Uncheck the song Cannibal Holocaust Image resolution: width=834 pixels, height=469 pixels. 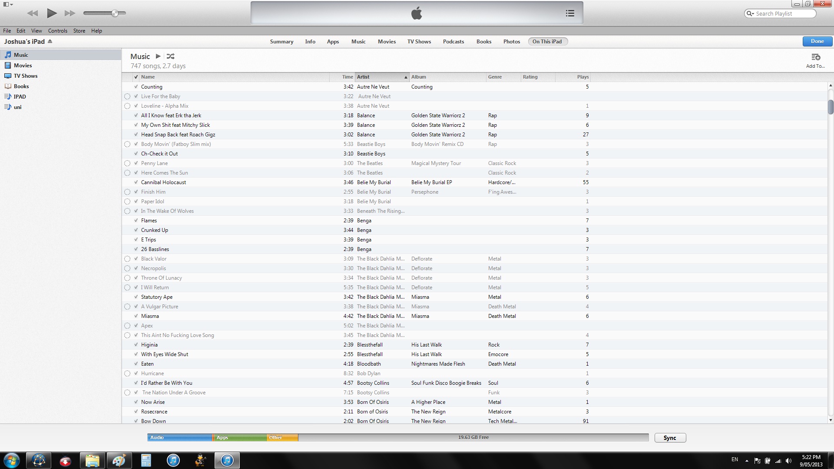point(136,182)
